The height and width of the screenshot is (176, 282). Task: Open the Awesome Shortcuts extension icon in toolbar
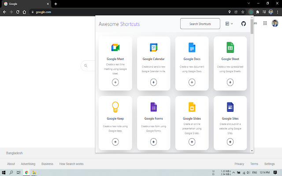251,12
